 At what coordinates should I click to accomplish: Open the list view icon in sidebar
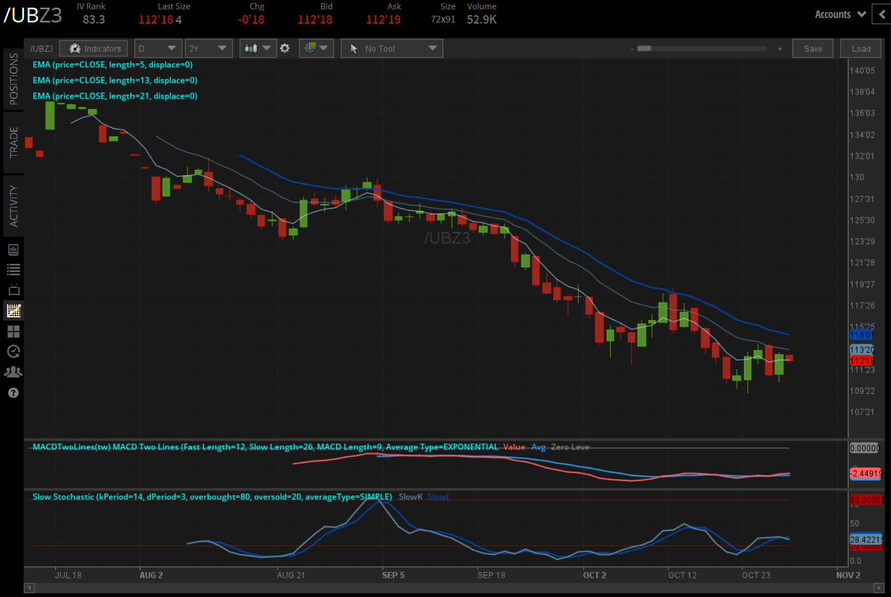[14, 269]
